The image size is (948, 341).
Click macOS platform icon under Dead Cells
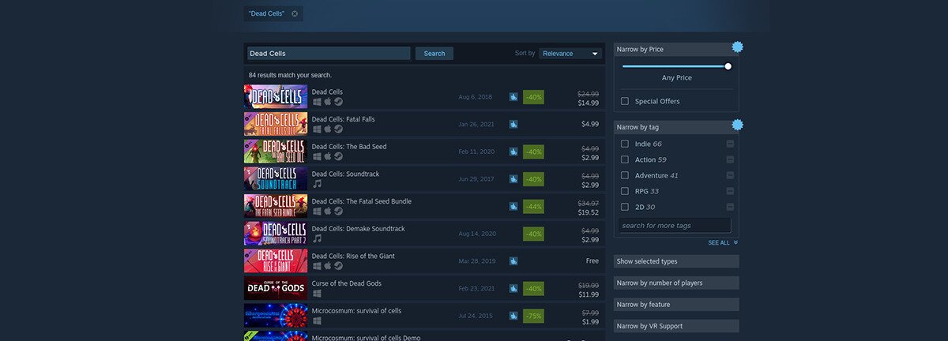click(327, 102)
